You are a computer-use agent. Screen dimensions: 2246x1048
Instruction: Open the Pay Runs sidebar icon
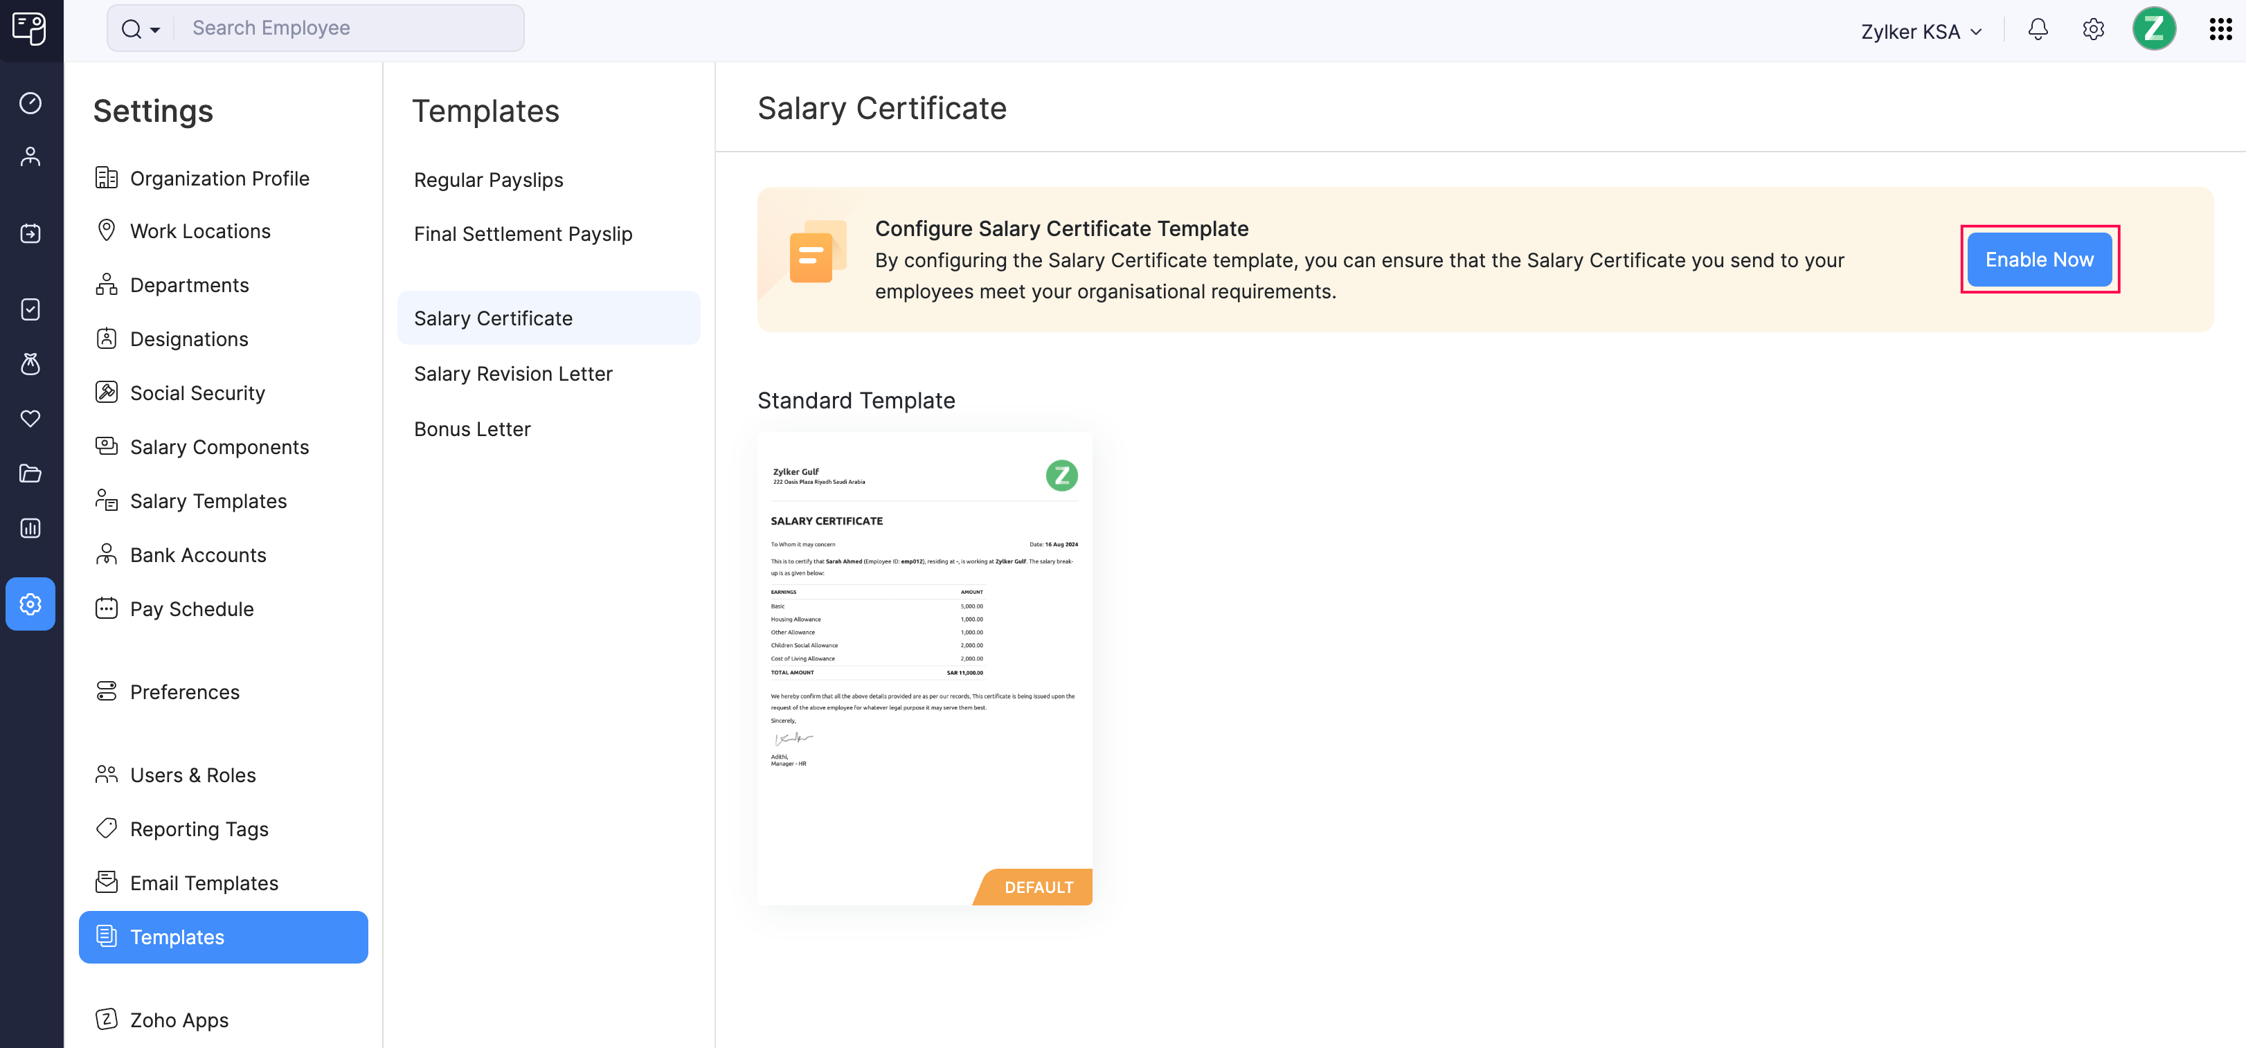[30, 233]
